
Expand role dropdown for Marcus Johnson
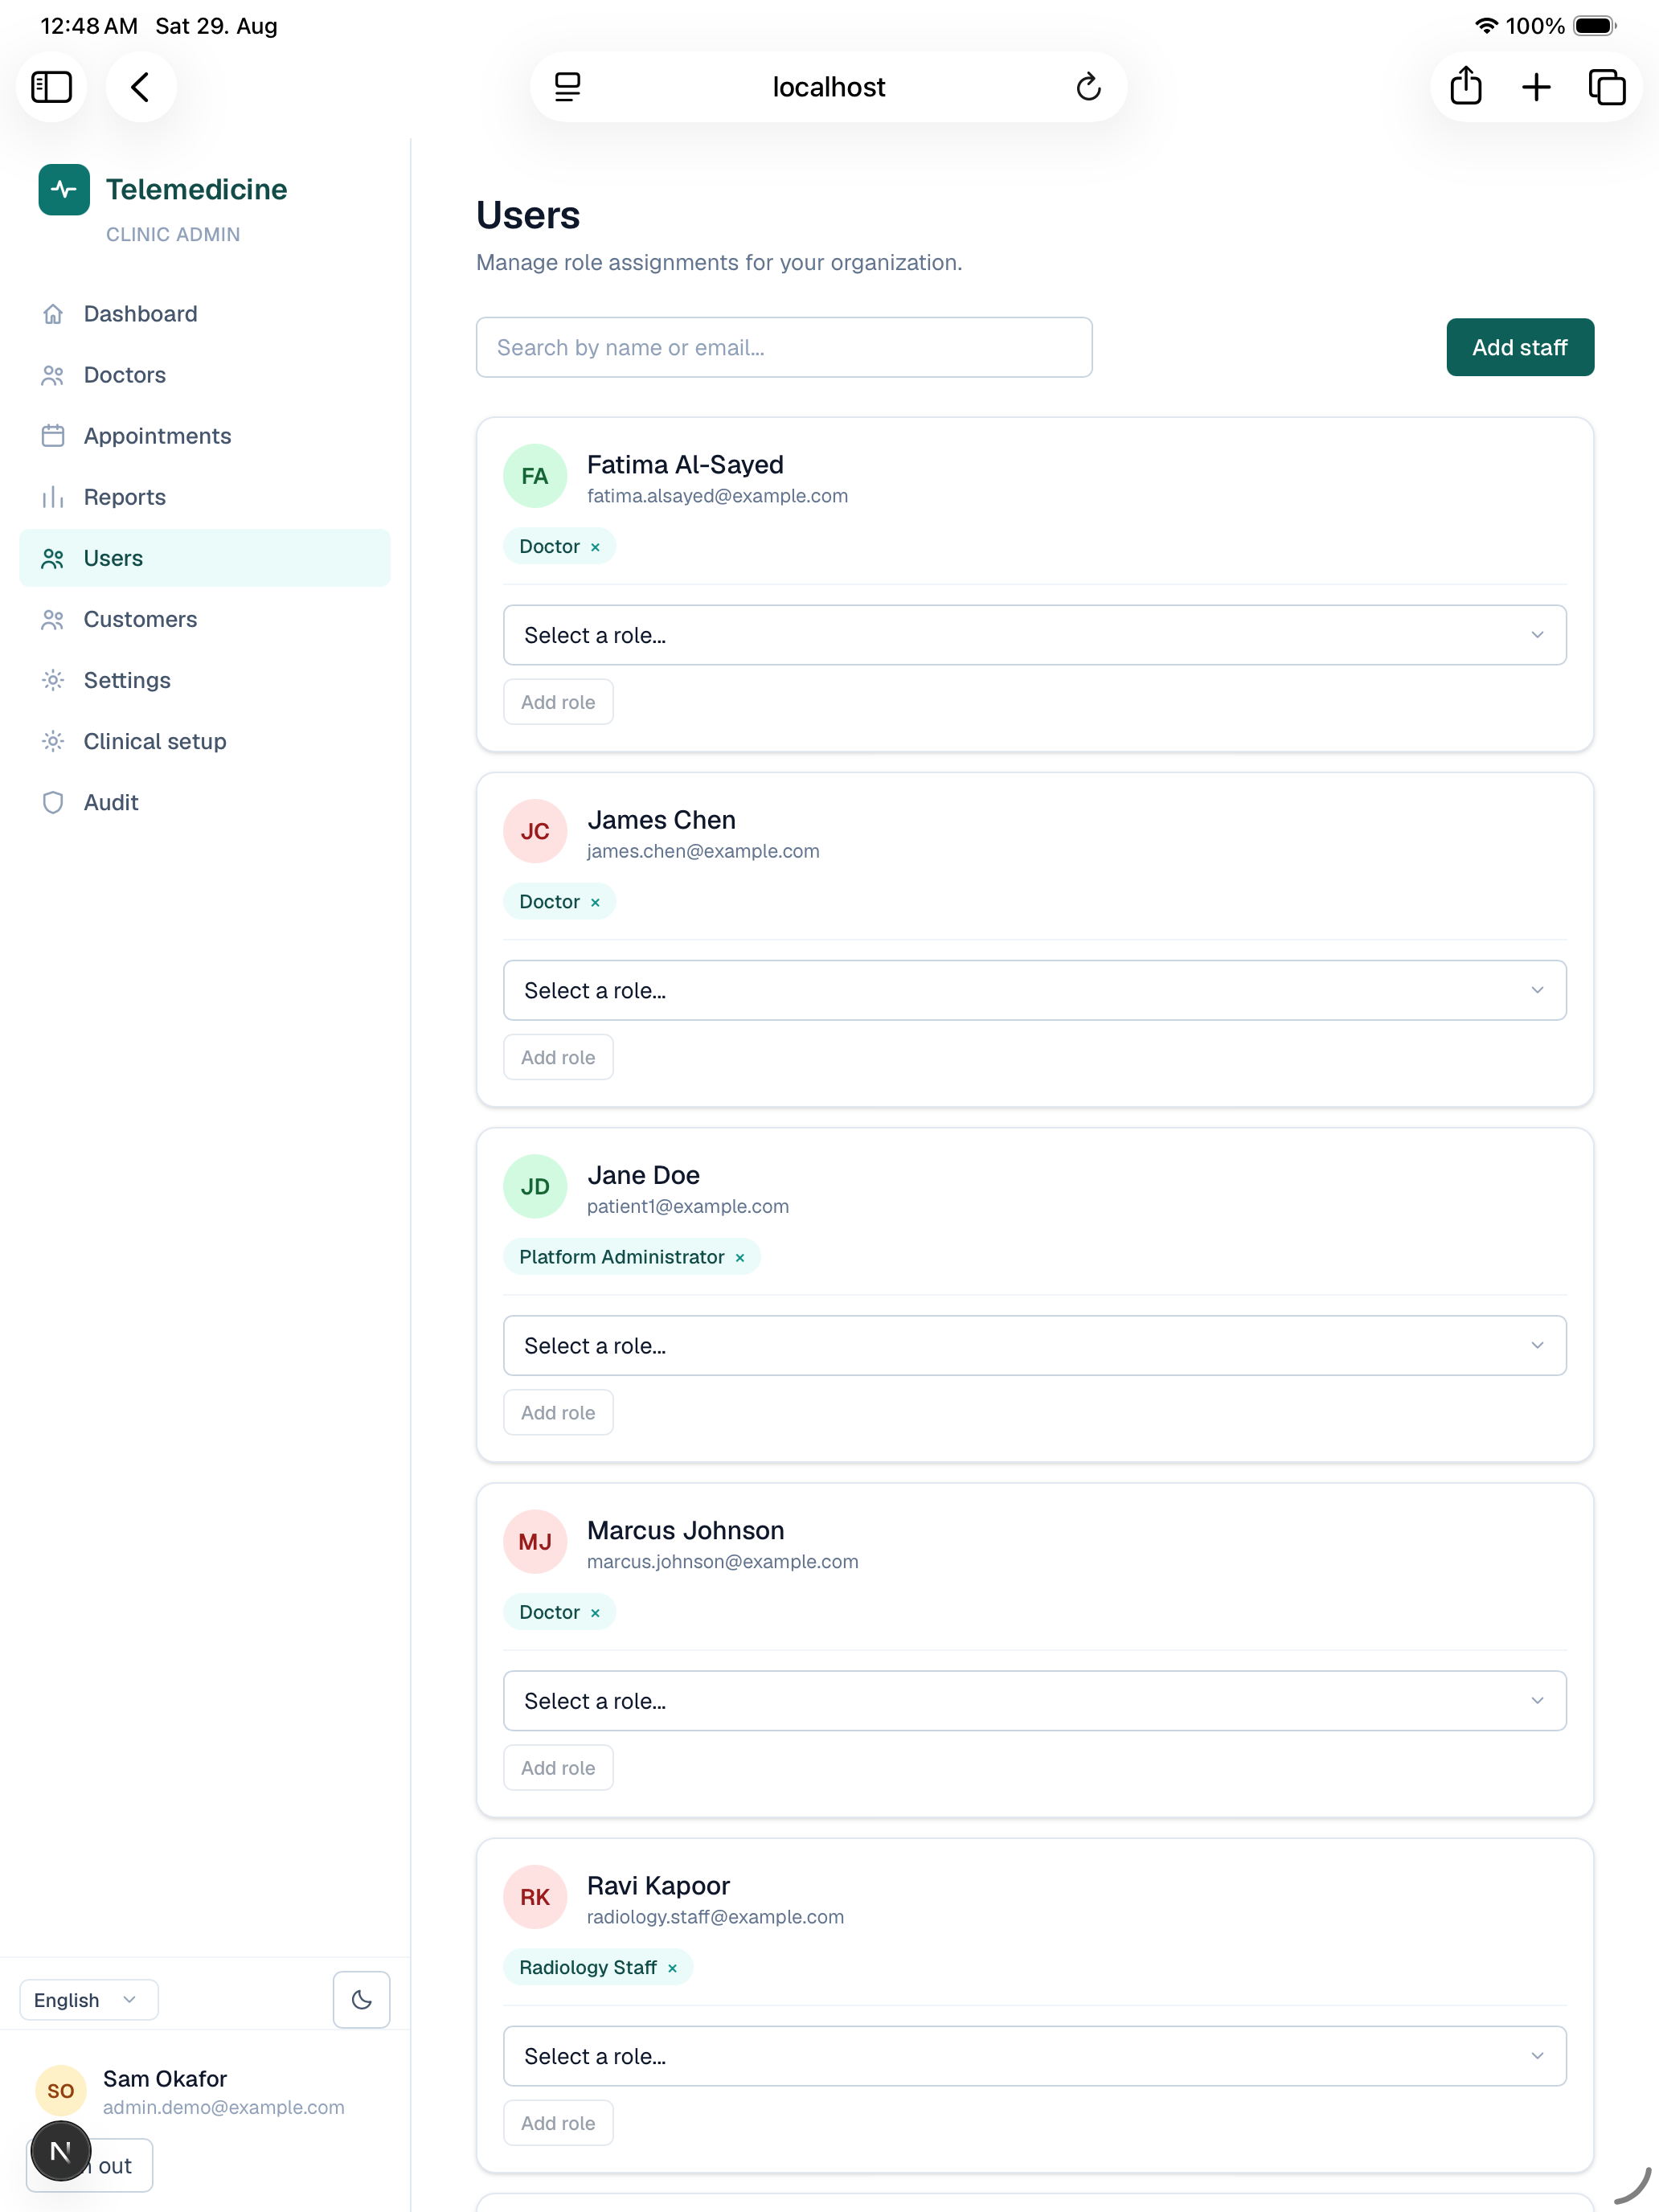click(1034, 1701)
